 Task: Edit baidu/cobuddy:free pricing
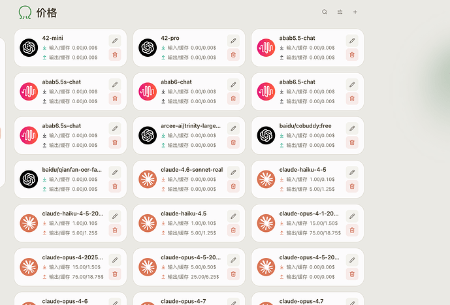point(352,129)
